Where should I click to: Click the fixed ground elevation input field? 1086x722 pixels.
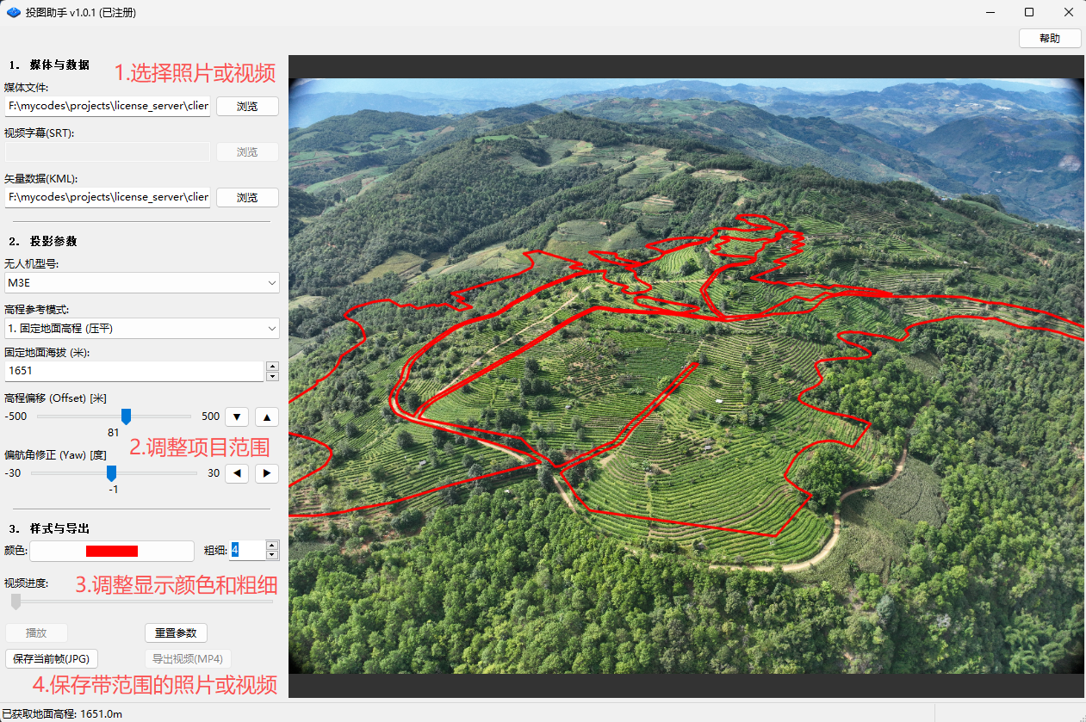(133, 371)
